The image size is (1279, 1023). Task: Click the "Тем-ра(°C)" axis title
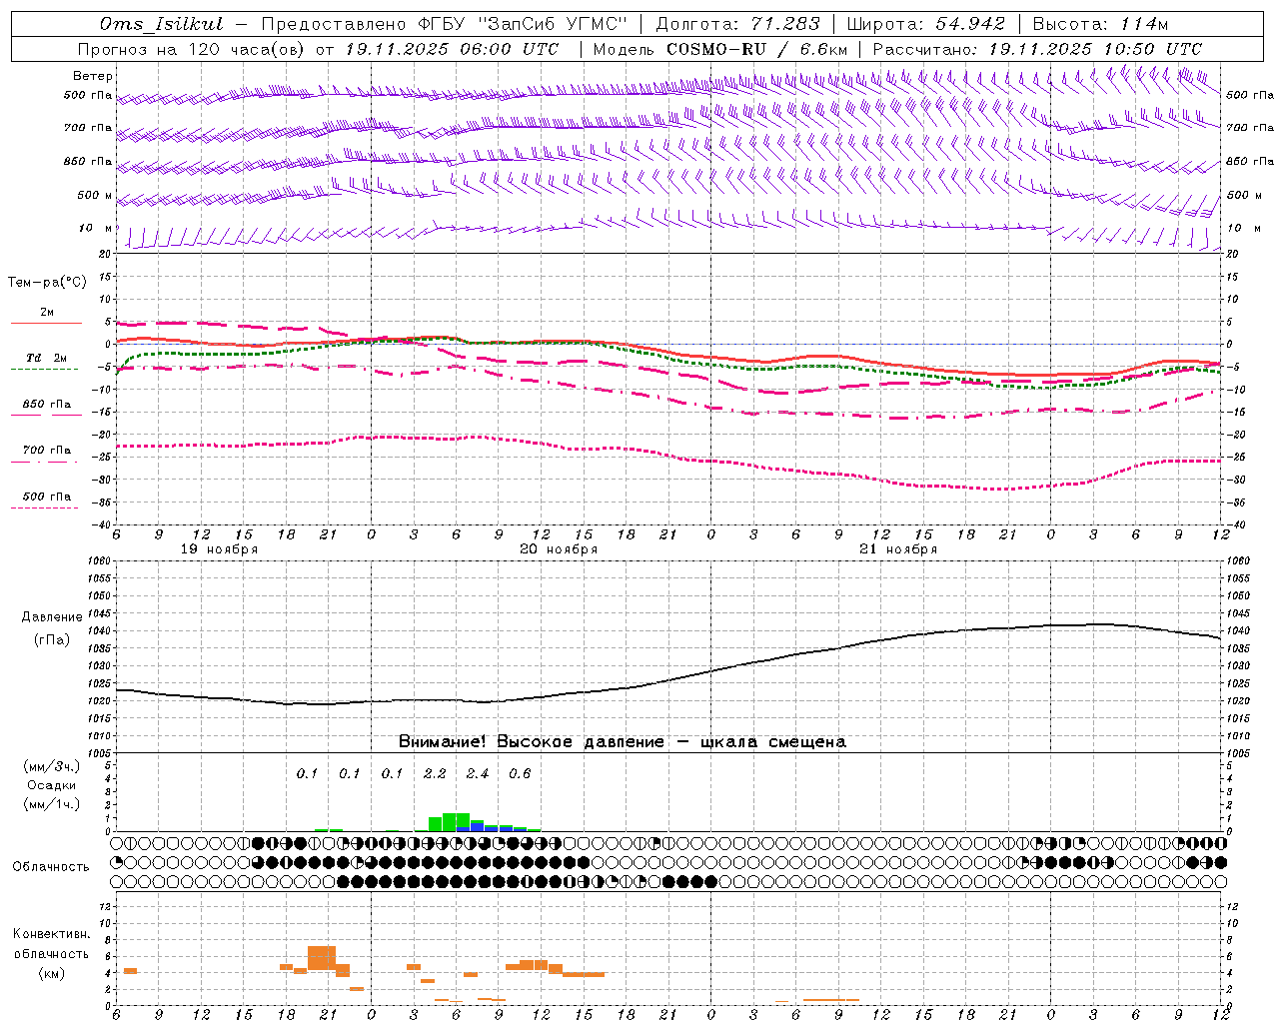(x=47, y=283)
